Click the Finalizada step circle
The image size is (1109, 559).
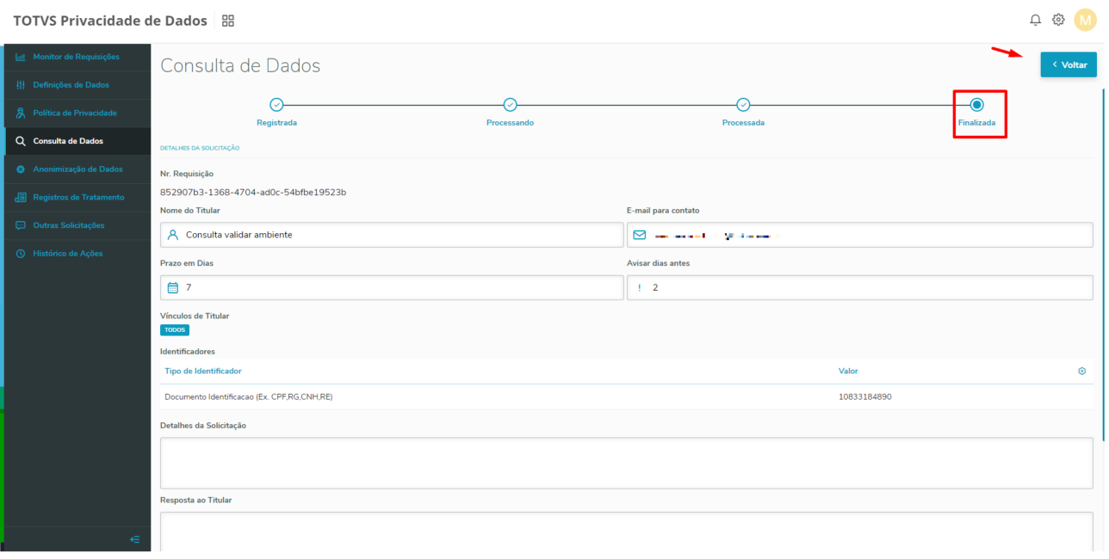tap(976, 105)
